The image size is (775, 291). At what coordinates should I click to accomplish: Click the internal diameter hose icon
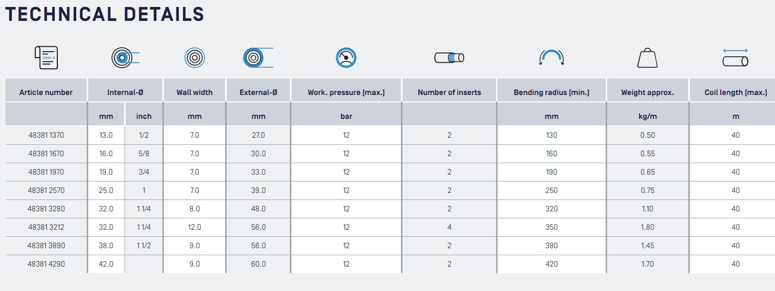click(x=125, y=58)
